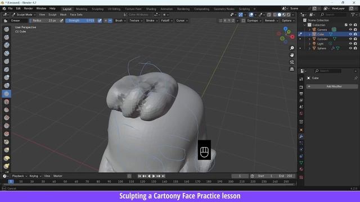The width and height of the screenshot is (360, 202).
Task: Click the viewport zoom magnifier icon
Action: coord(292,48)
